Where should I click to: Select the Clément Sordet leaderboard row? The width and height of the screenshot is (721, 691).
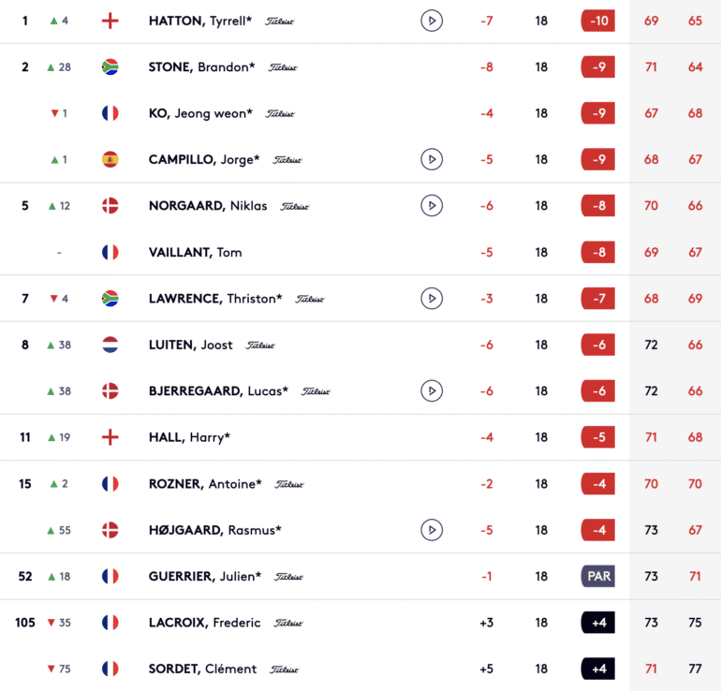point(360,669)
